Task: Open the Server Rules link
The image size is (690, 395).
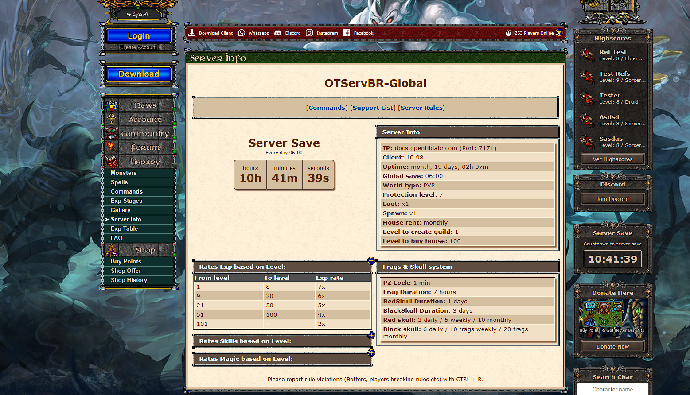Action: tap(421, 108)
